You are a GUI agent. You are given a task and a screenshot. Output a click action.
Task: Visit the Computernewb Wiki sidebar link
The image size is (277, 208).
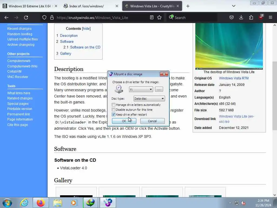22,66
